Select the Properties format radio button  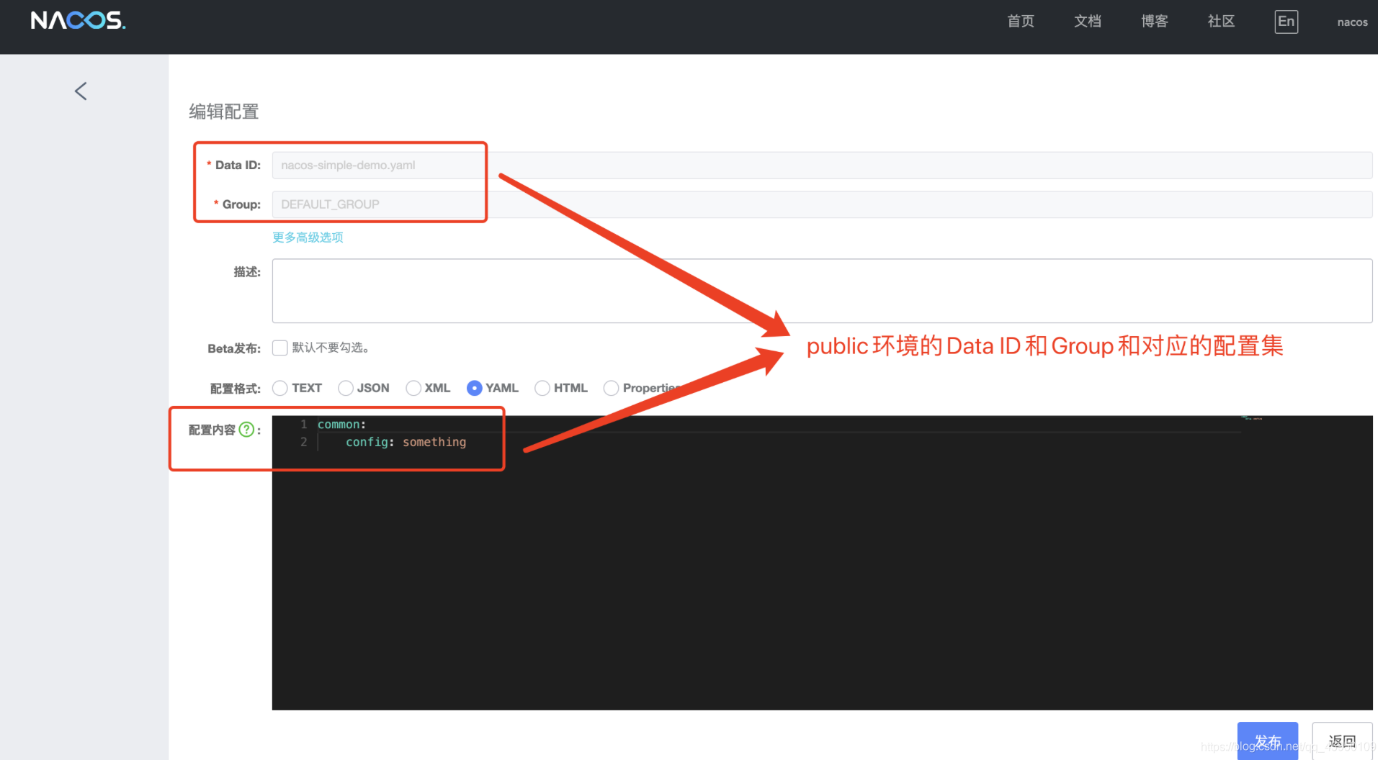(611, 388)
